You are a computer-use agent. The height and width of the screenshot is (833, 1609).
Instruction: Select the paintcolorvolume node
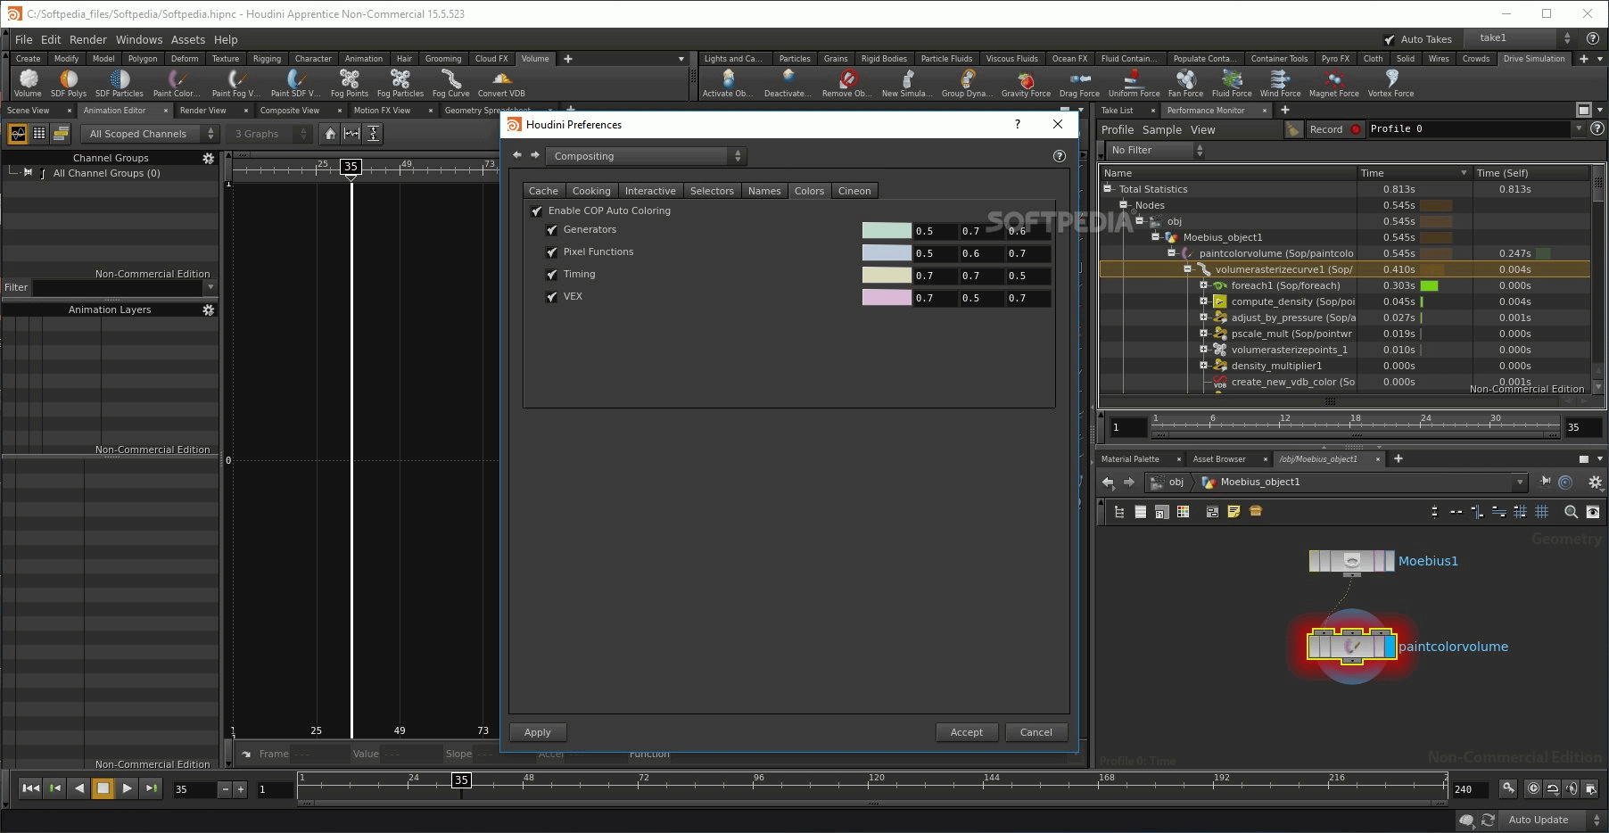click(1352, 646)
